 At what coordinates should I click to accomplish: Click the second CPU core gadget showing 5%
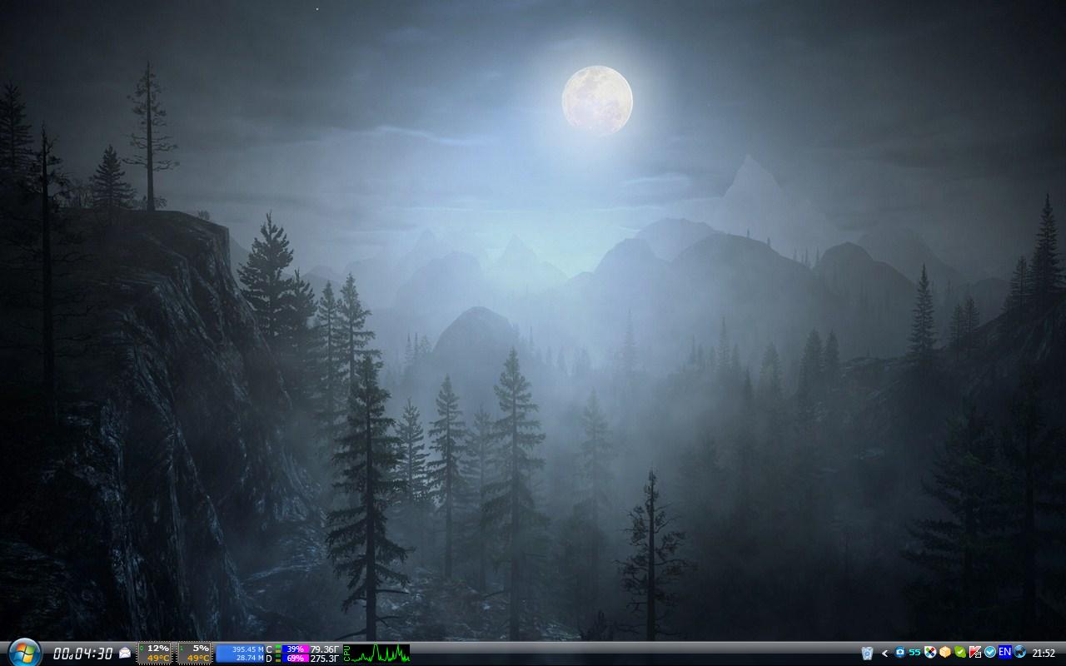[x=195, y=653]
